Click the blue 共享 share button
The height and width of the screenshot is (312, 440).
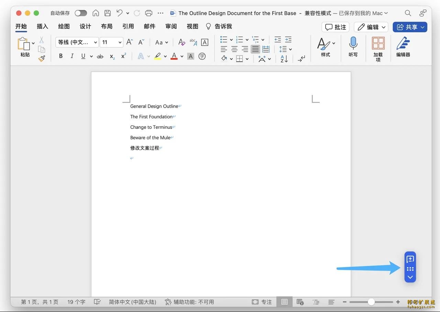(x=410, y=27)
